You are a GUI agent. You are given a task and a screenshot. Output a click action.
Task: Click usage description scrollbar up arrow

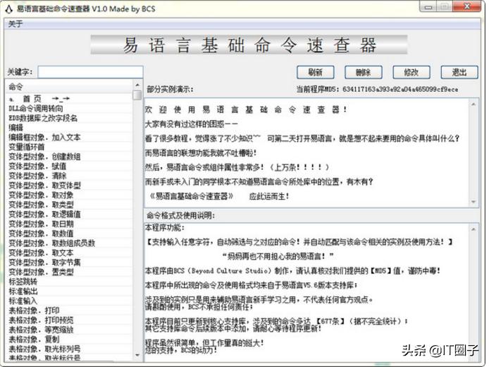pos(473,229)
